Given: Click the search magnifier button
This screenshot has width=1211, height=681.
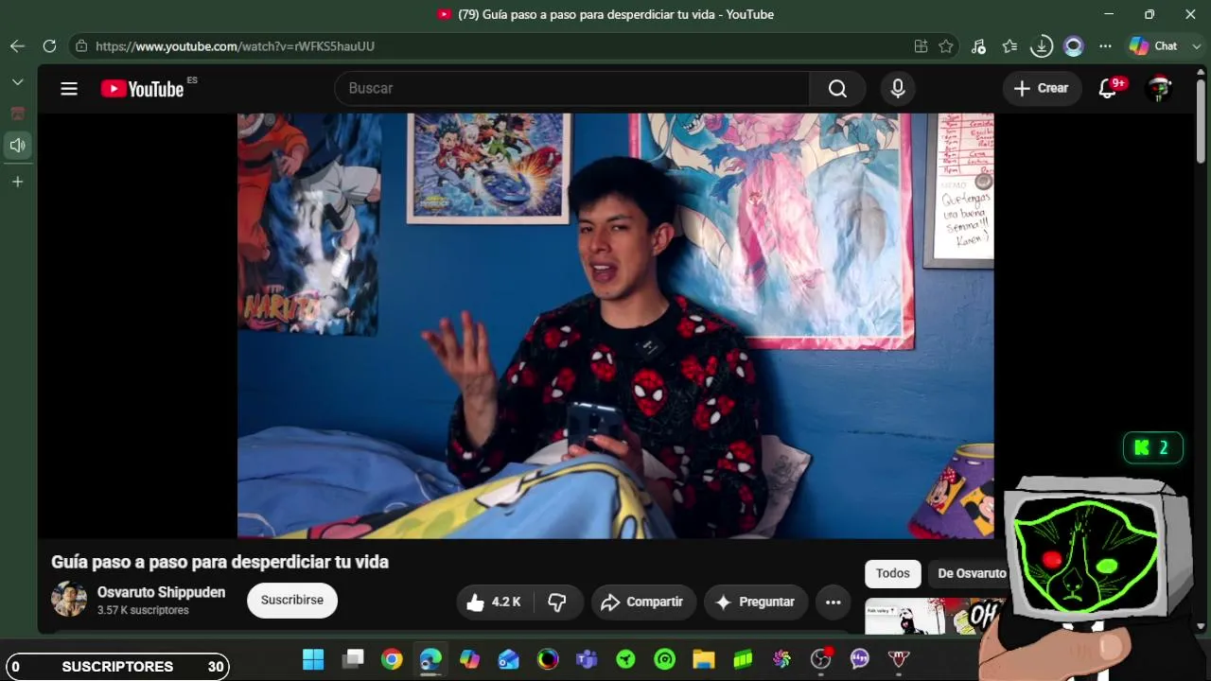Looking at the screenshot, I should click(837, 88).
